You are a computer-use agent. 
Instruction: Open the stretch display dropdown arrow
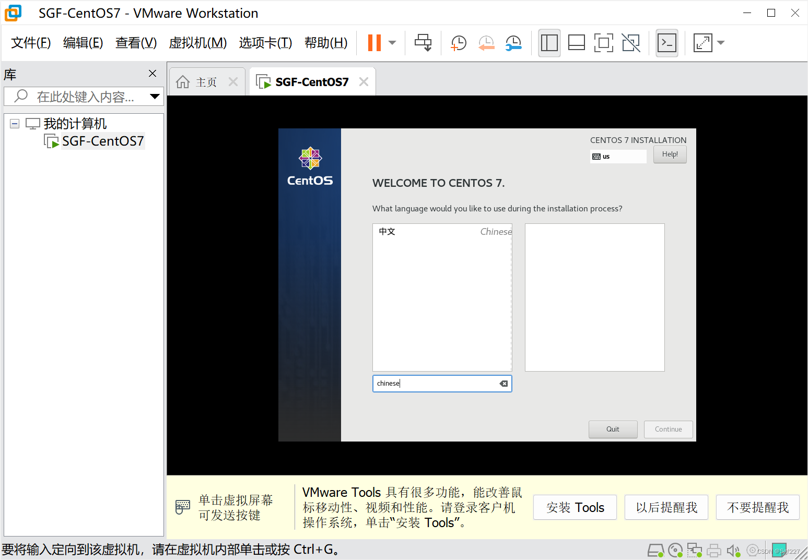(x=721, y=43)
